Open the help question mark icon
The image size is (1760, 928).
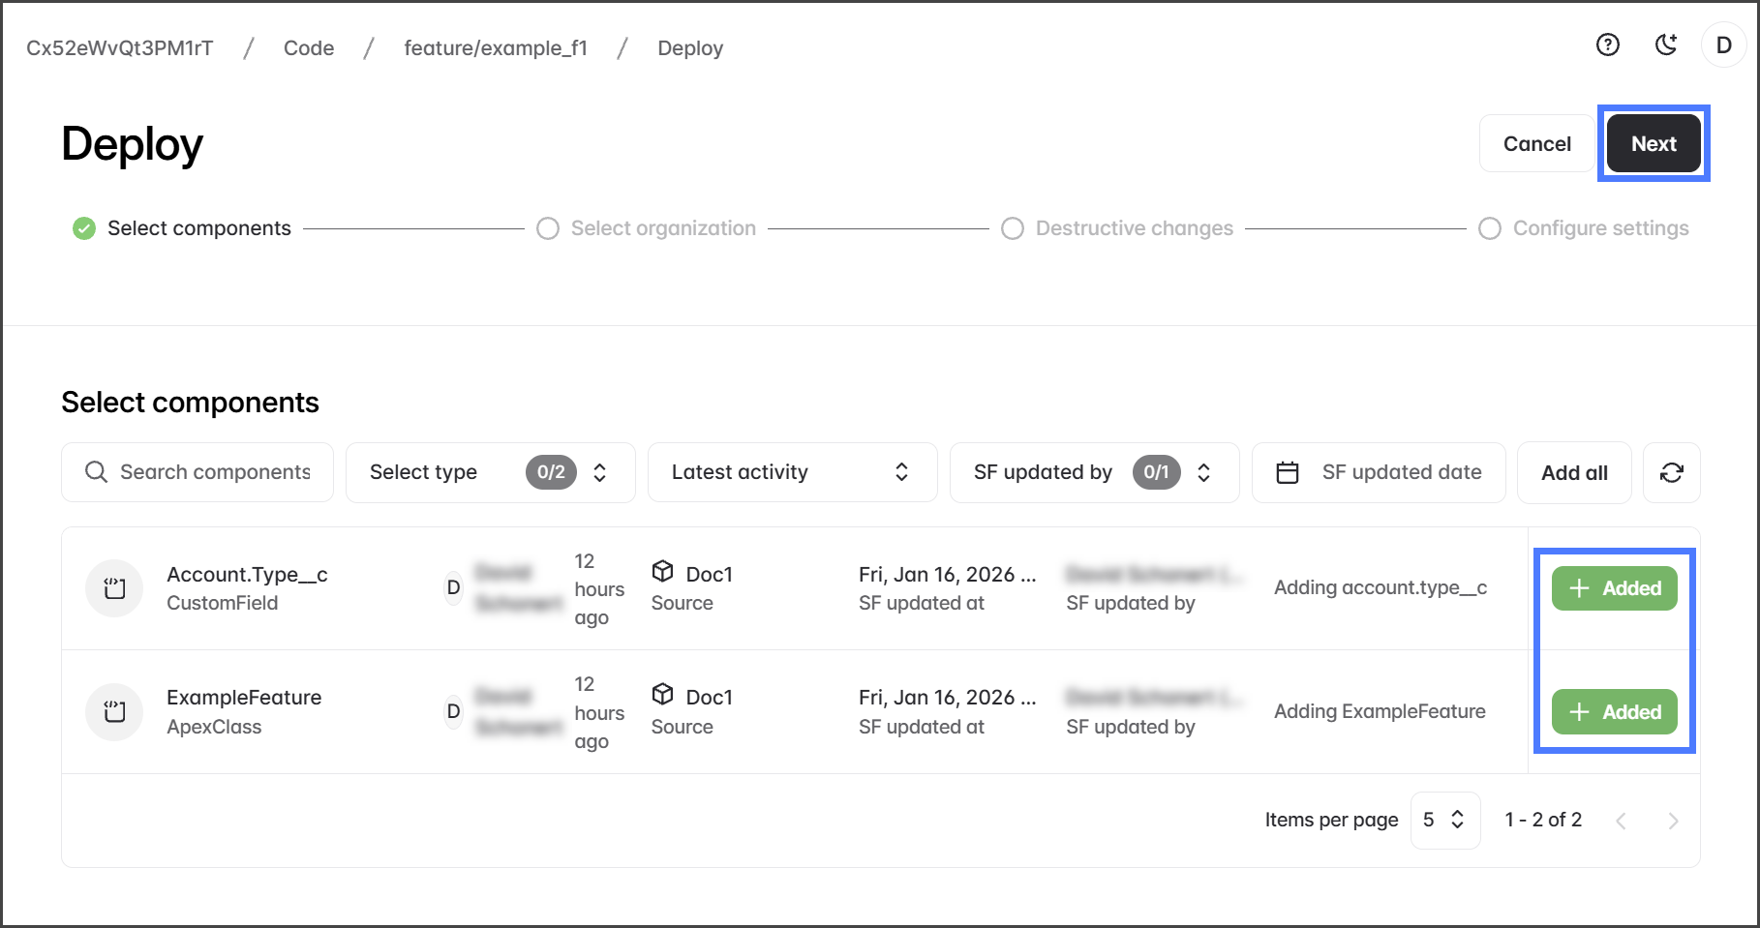pos(1607,45)
